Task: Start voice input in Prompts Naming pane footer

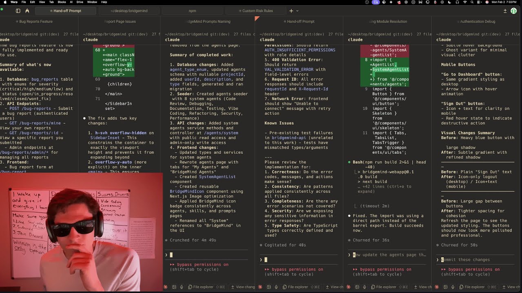Action: (x=181, y=287)
